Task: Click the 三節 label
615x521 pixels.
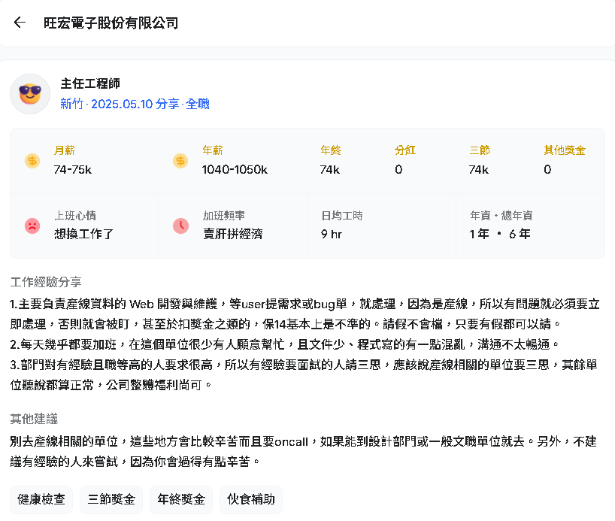Action: [480, 150]
